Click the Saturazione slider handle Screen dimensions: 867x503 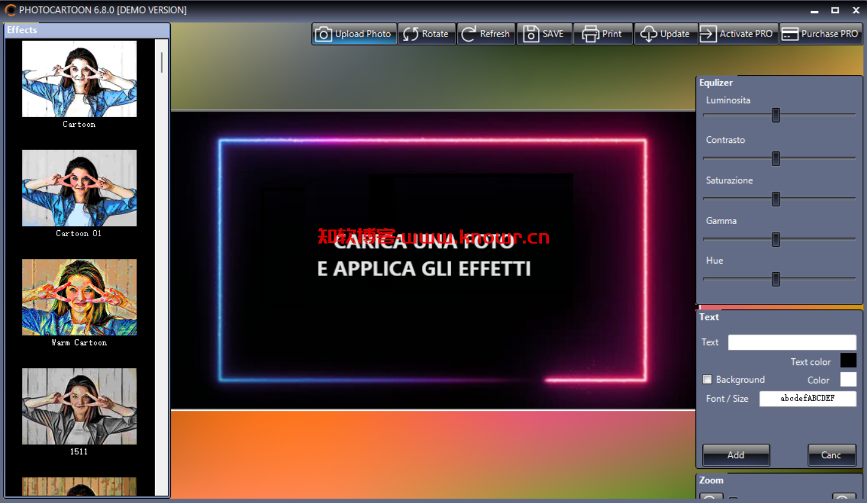click(775, 199)
